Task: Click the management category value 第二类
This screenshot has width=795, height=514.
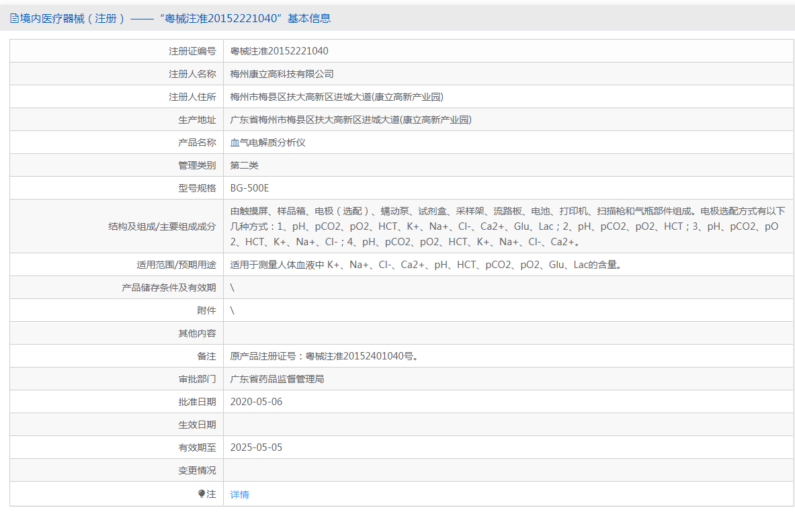Action: (x=244, y=165)
